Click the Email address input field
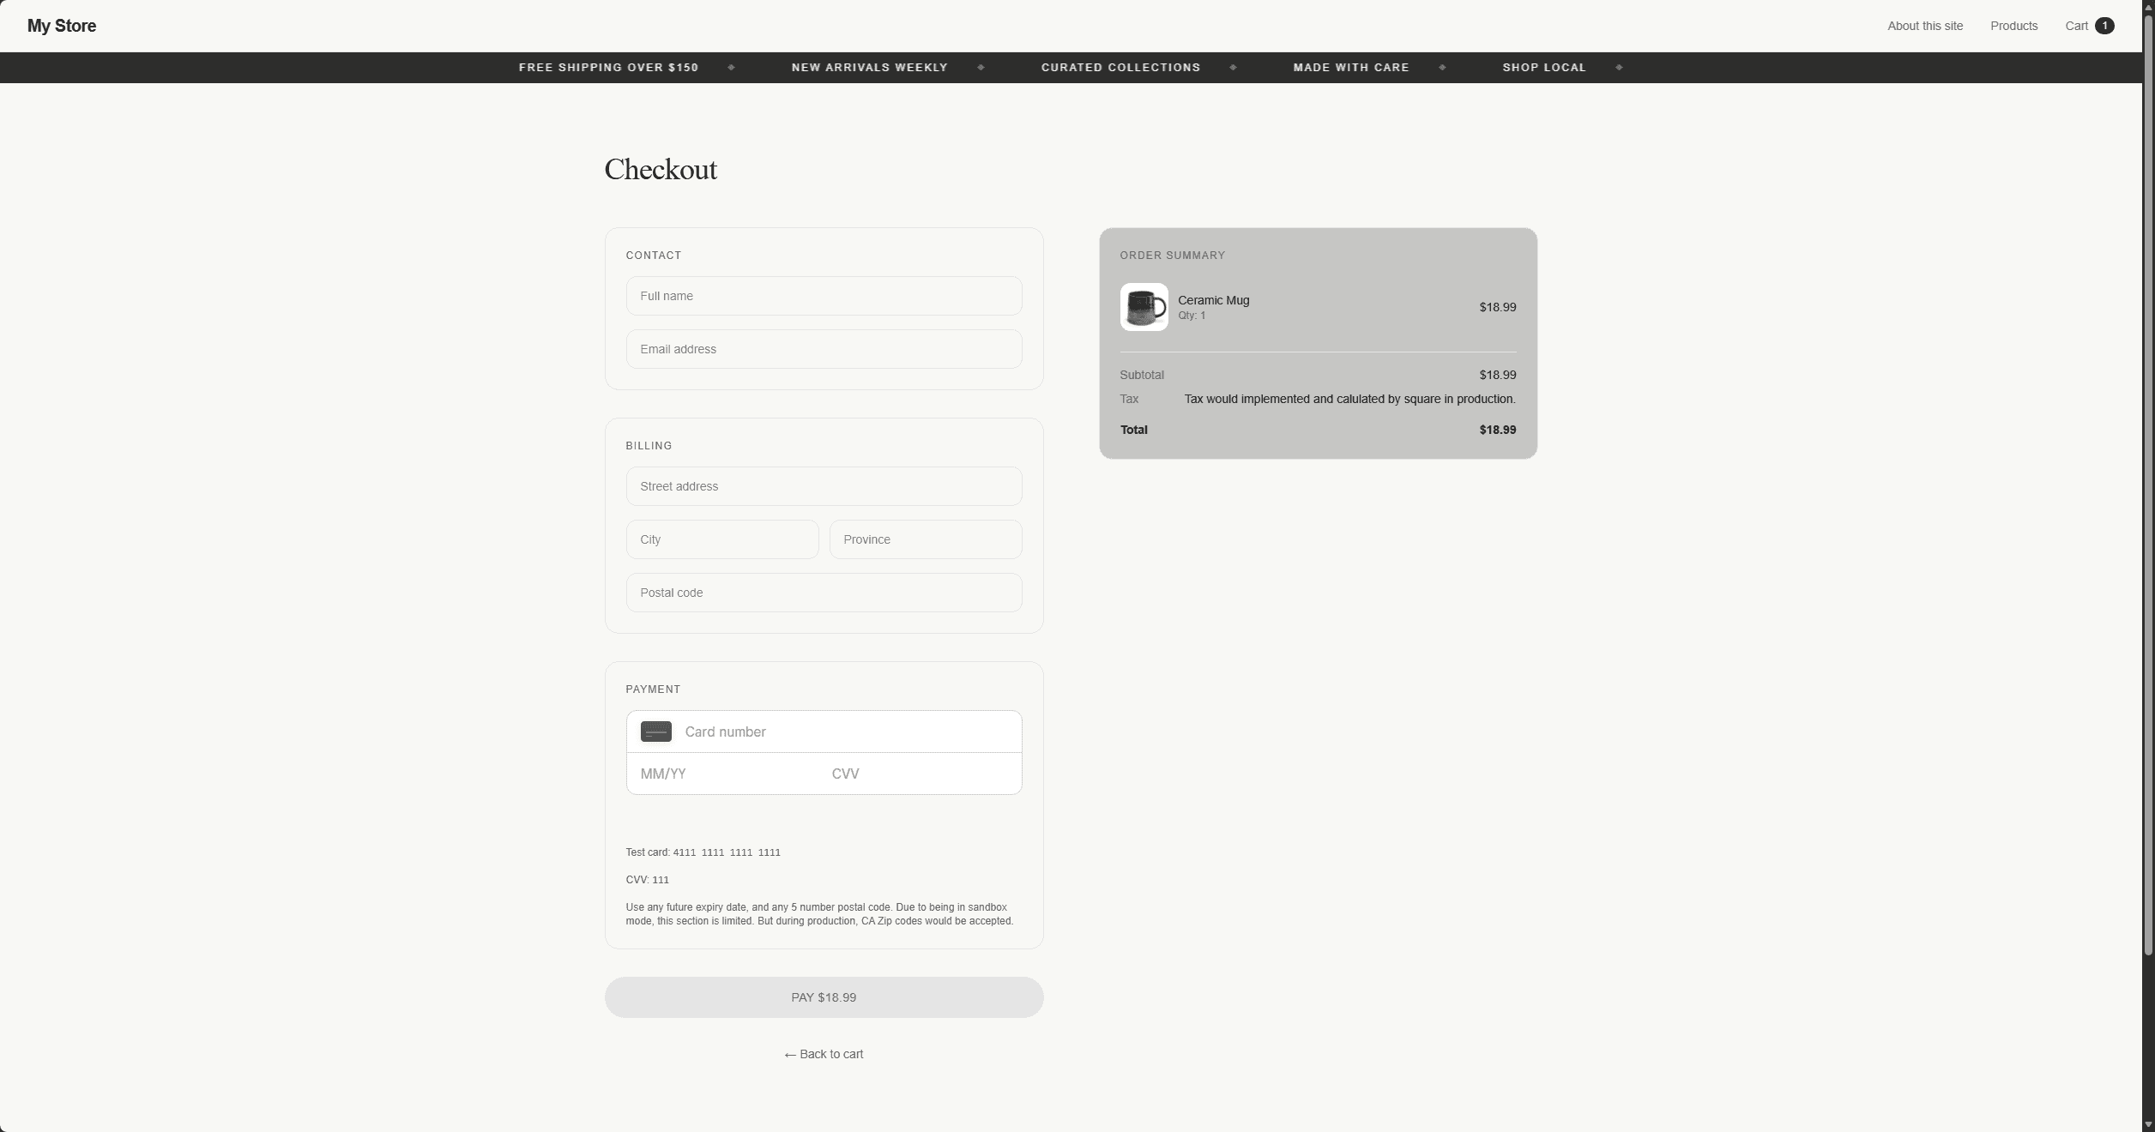 [823, 349]
